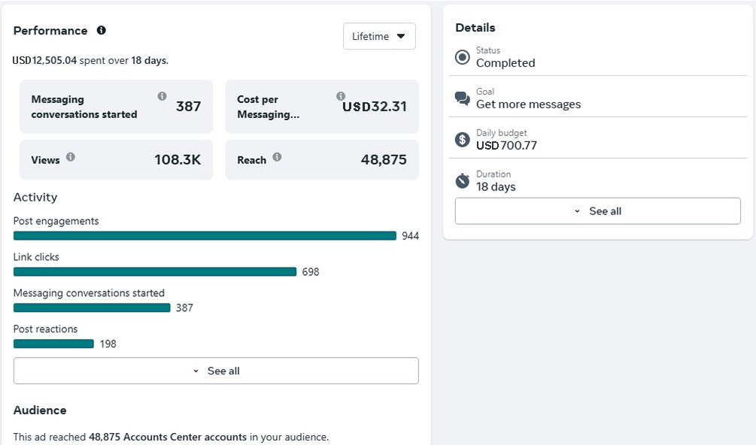
Task: Click the Status circle icon in Details
Action: pos(463,57)
